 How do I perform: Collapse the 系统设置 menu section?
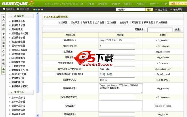coord(21,16)
